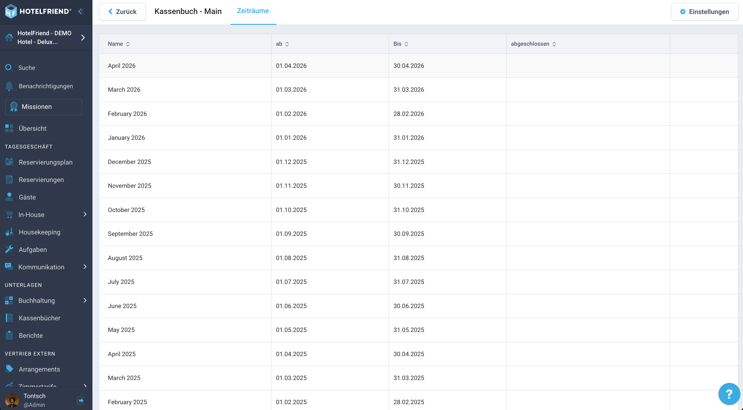Open the Missionen button
The width and height of the screenshot is (743, 410).
[44, 107]
